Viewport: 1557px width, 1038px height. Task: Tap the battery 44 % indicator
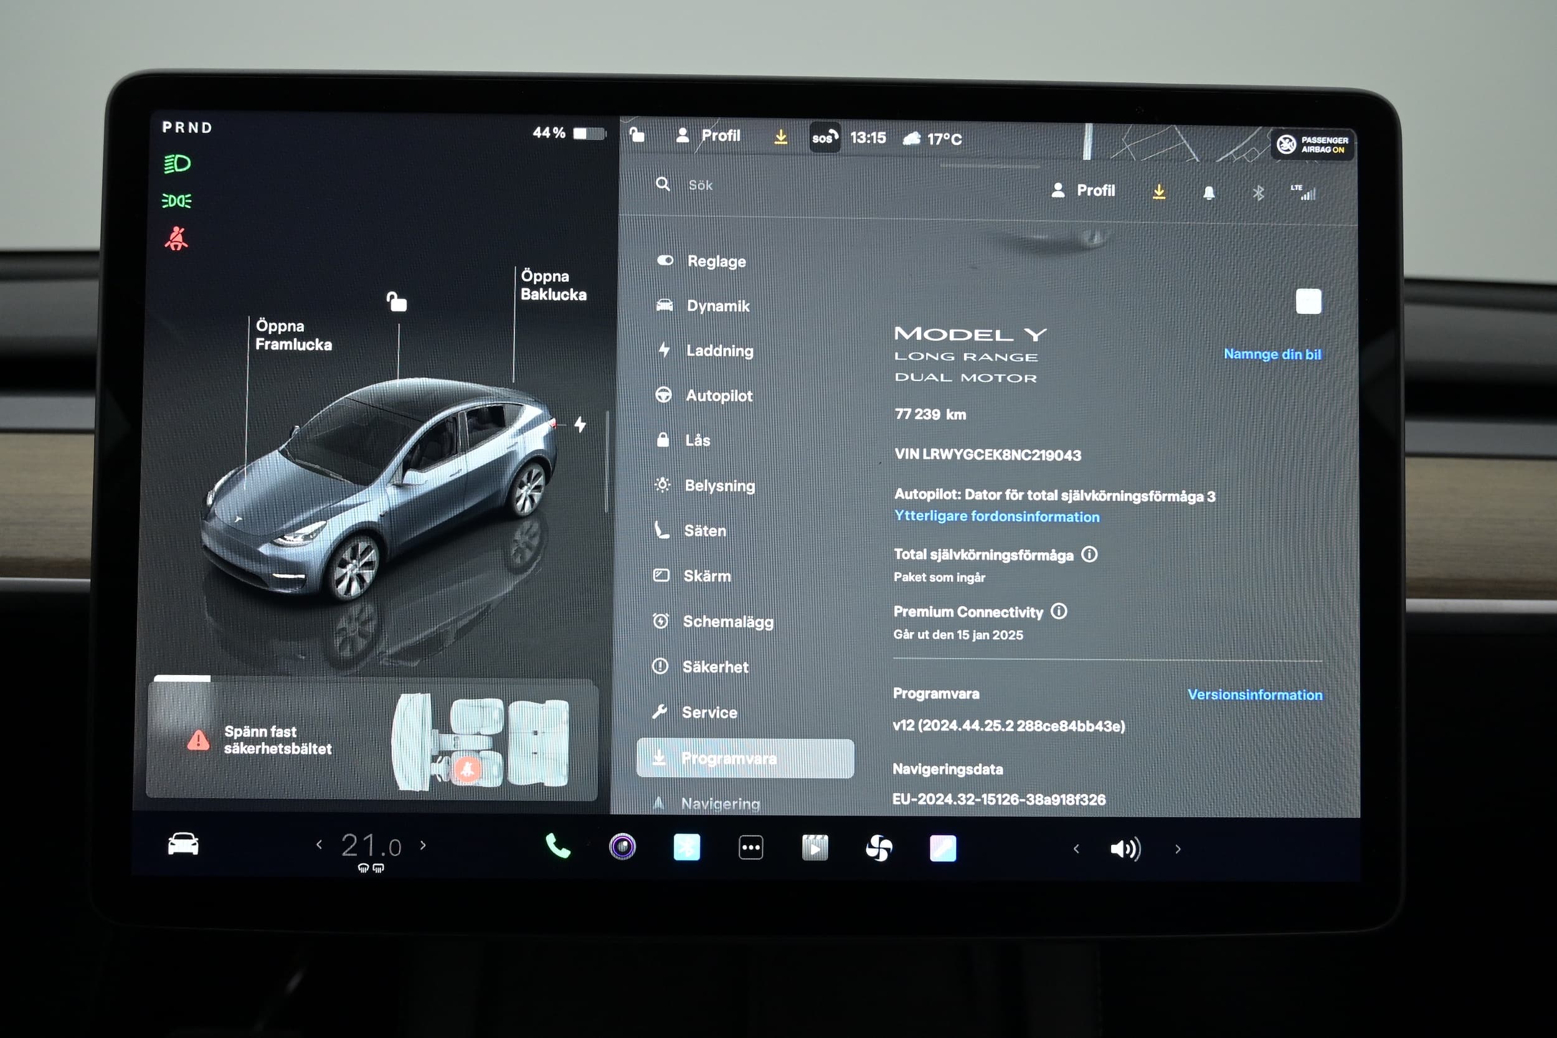click(569, 133)
